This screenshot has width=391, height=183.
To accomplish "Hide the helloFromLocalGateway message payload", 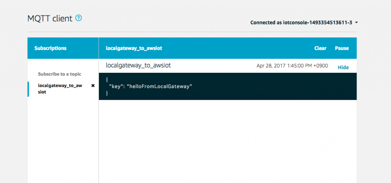I will (343, 67).
